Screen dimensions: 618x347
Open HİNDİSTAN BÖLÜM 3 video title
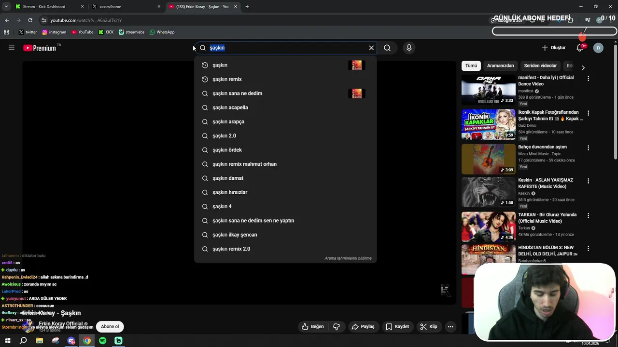[x=548, y=251]
